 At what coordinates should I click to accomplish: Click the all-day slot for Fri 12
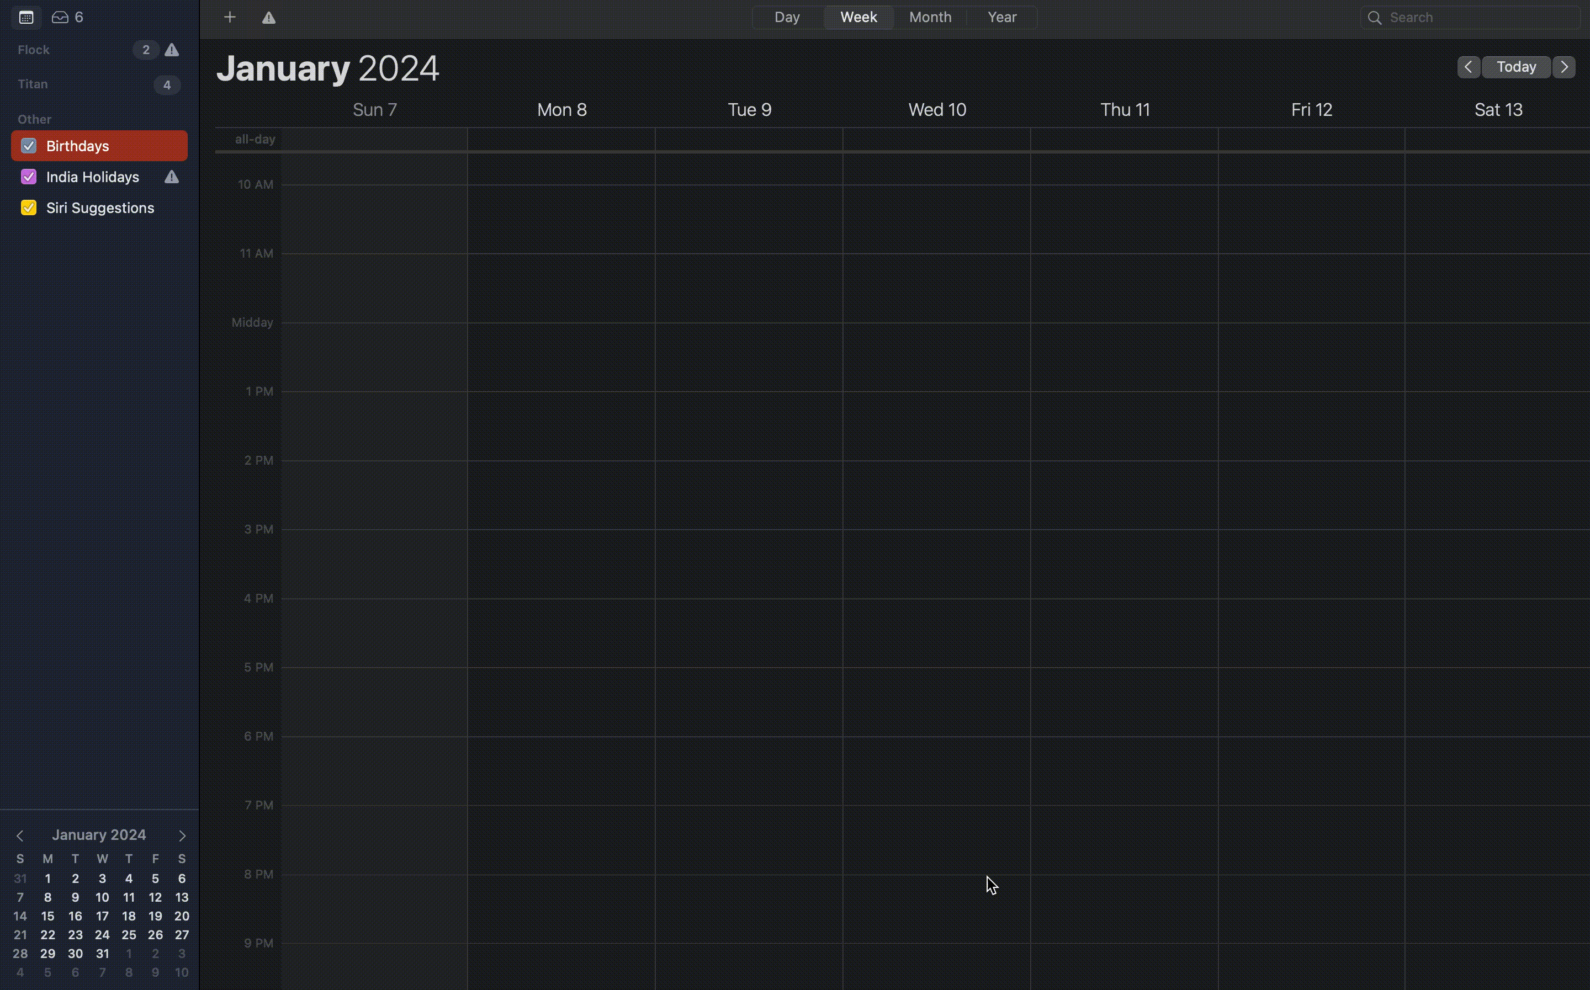[1312, 140]
